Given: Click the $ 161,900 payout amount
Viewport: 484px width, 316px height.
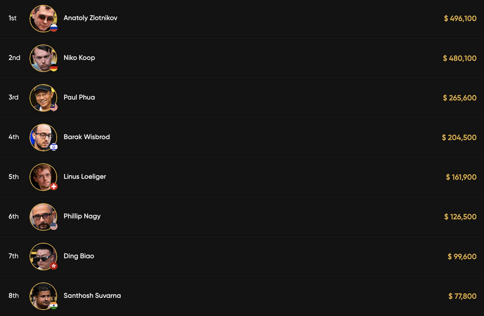Looking at the screenshot, I should (461, 177).
